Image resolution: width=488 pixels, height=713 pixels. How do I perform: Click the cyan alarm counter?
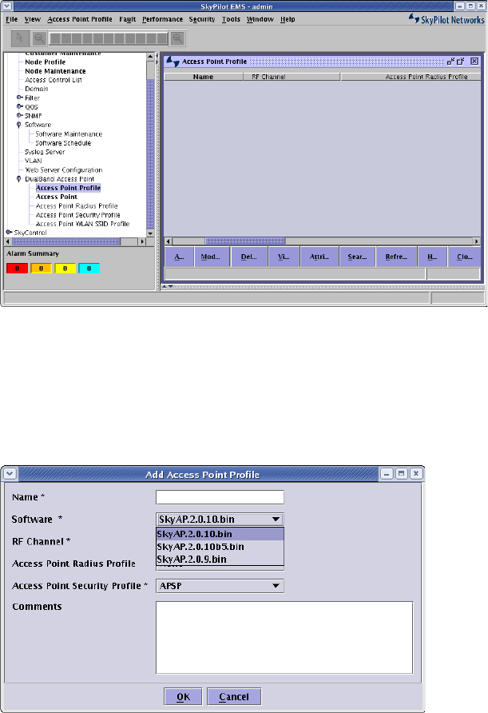(x=89, y=269)
